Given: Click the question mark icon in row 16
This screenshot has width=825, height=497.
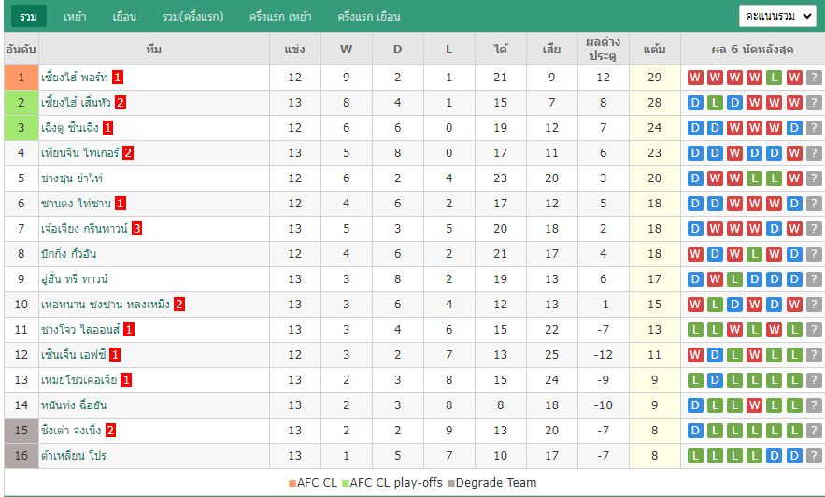Looking at the screenshot, I should pyautogui.click(x=814, y=456).
